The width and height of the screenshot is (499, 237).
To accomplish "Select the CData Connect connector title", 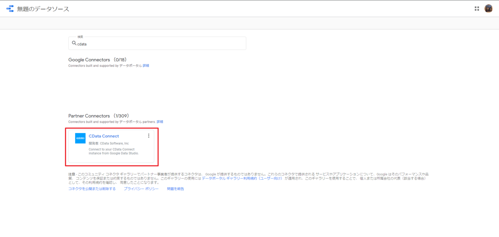I will click(x=104, y=136).
